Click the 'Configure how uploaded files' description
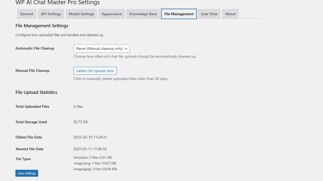The width and height of the screenshot is (323, 181). pyautogui.click(x=60, y=35)
